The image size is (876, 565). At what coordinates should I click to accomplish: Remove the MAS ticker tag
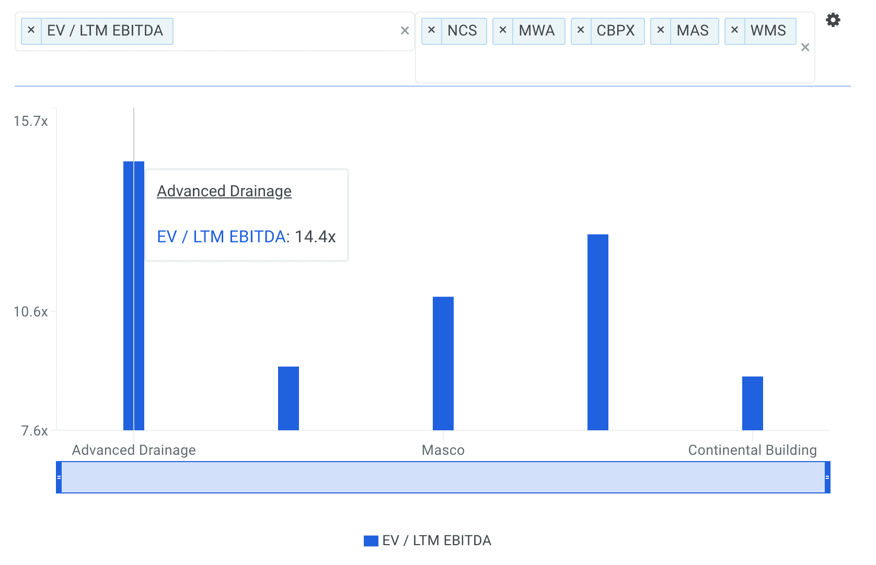coord(661,31)
